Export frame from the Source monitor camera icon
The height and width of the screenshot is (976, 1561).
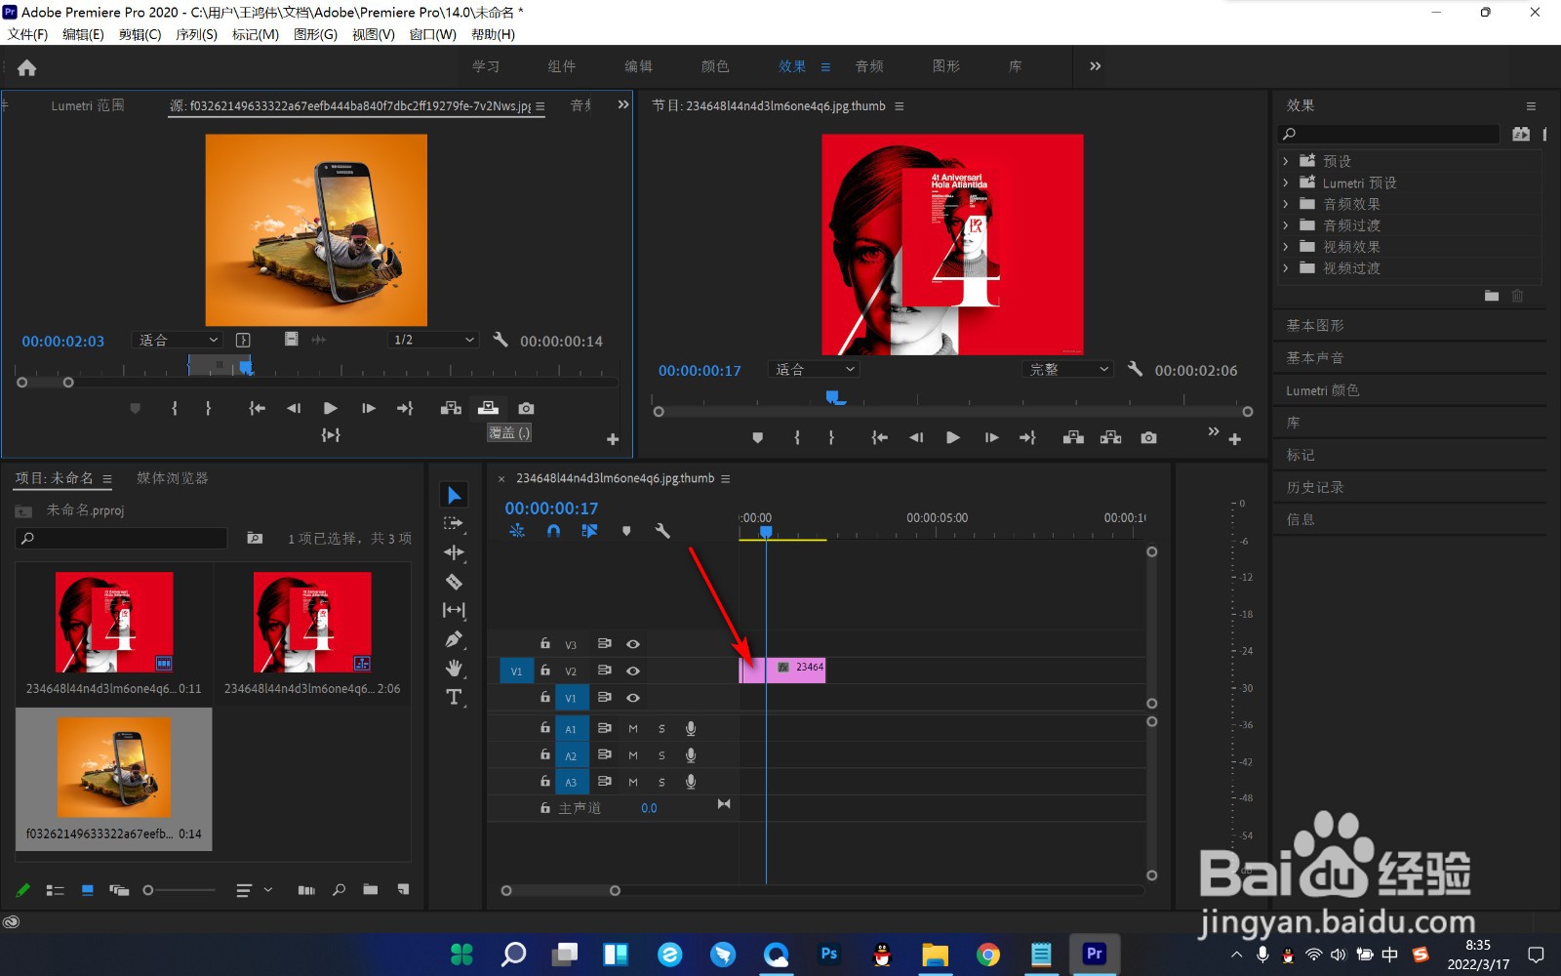[x=526, y=408]
